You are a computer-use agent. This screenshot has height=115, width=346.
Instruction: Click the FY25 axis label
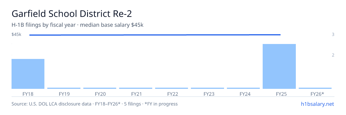coord(279,94)
